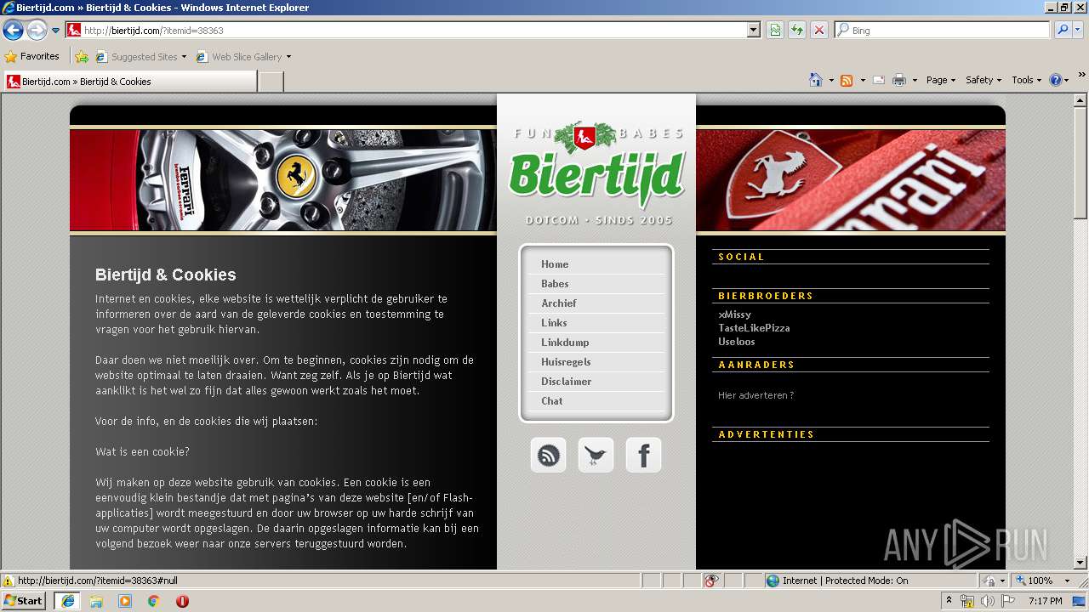Show hidden system tray icons
Screen dimensions: 1089x612
click(x=949, y=601)
